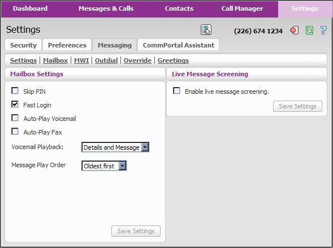The height and width of the screenshot is (248, 333).
Task: Open Messages & Calls tab
Action: (106, 8)
